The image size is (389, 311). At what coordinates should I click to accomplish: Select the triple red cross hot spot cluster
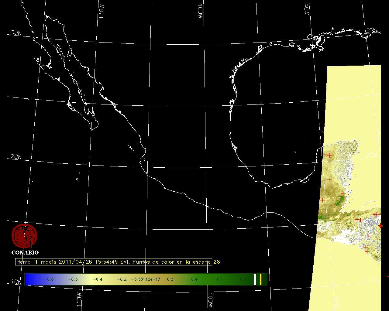pyautogui.click(x=377, y=214)
